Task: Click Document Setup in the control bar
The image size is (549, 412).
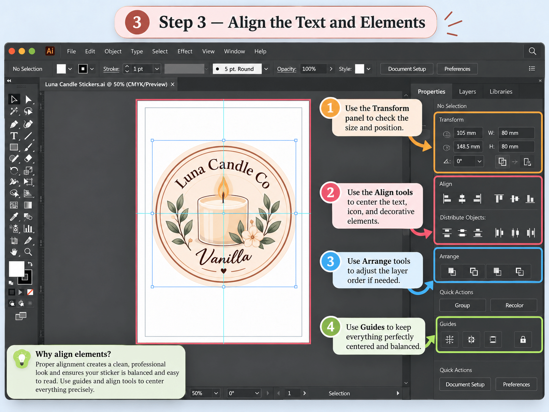Action: click(x=407, y=69)
